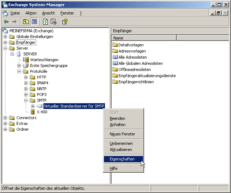Select the Empfängerrichtlinien list row

coord(133,82)
